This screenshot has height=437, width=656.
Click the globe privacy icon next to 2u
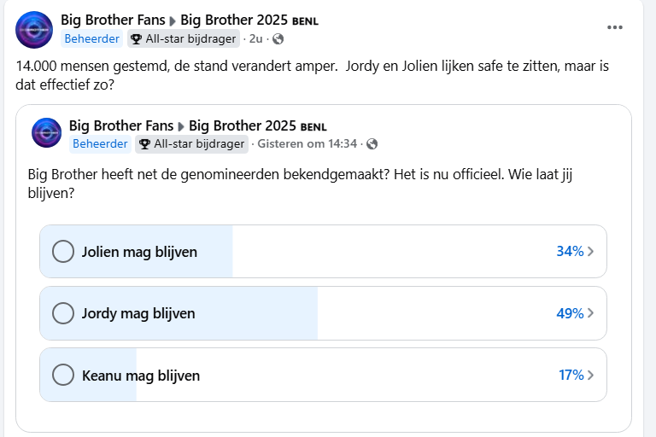278,39
